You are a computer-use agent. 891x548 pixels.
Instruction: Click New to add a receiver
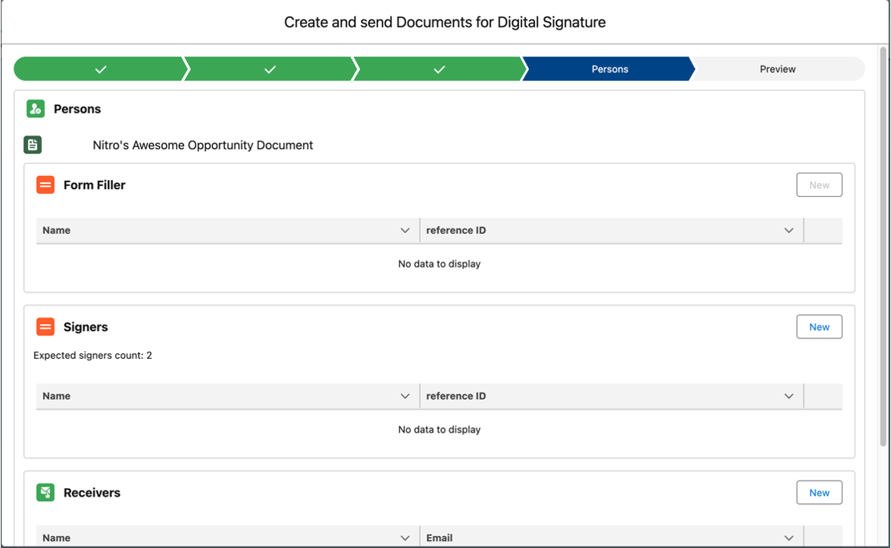pos(819,493)
